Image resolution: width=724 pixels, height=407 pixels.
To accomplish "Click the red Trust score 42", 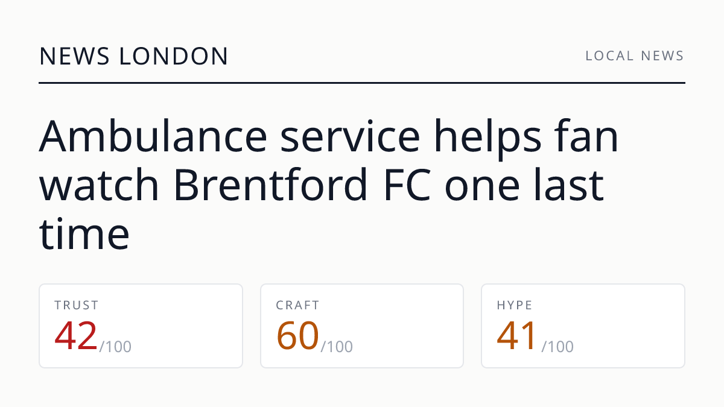I will [x=76, y=336].
